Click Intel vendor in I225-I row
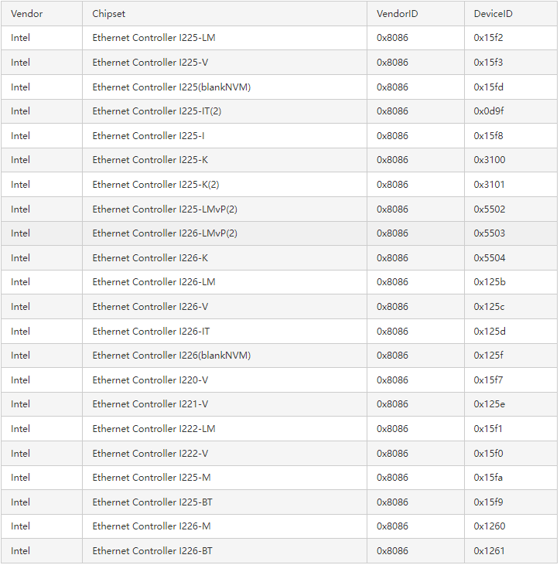Image resolution: width=560 pixels, height=565 pixels. tap(20, 135)
